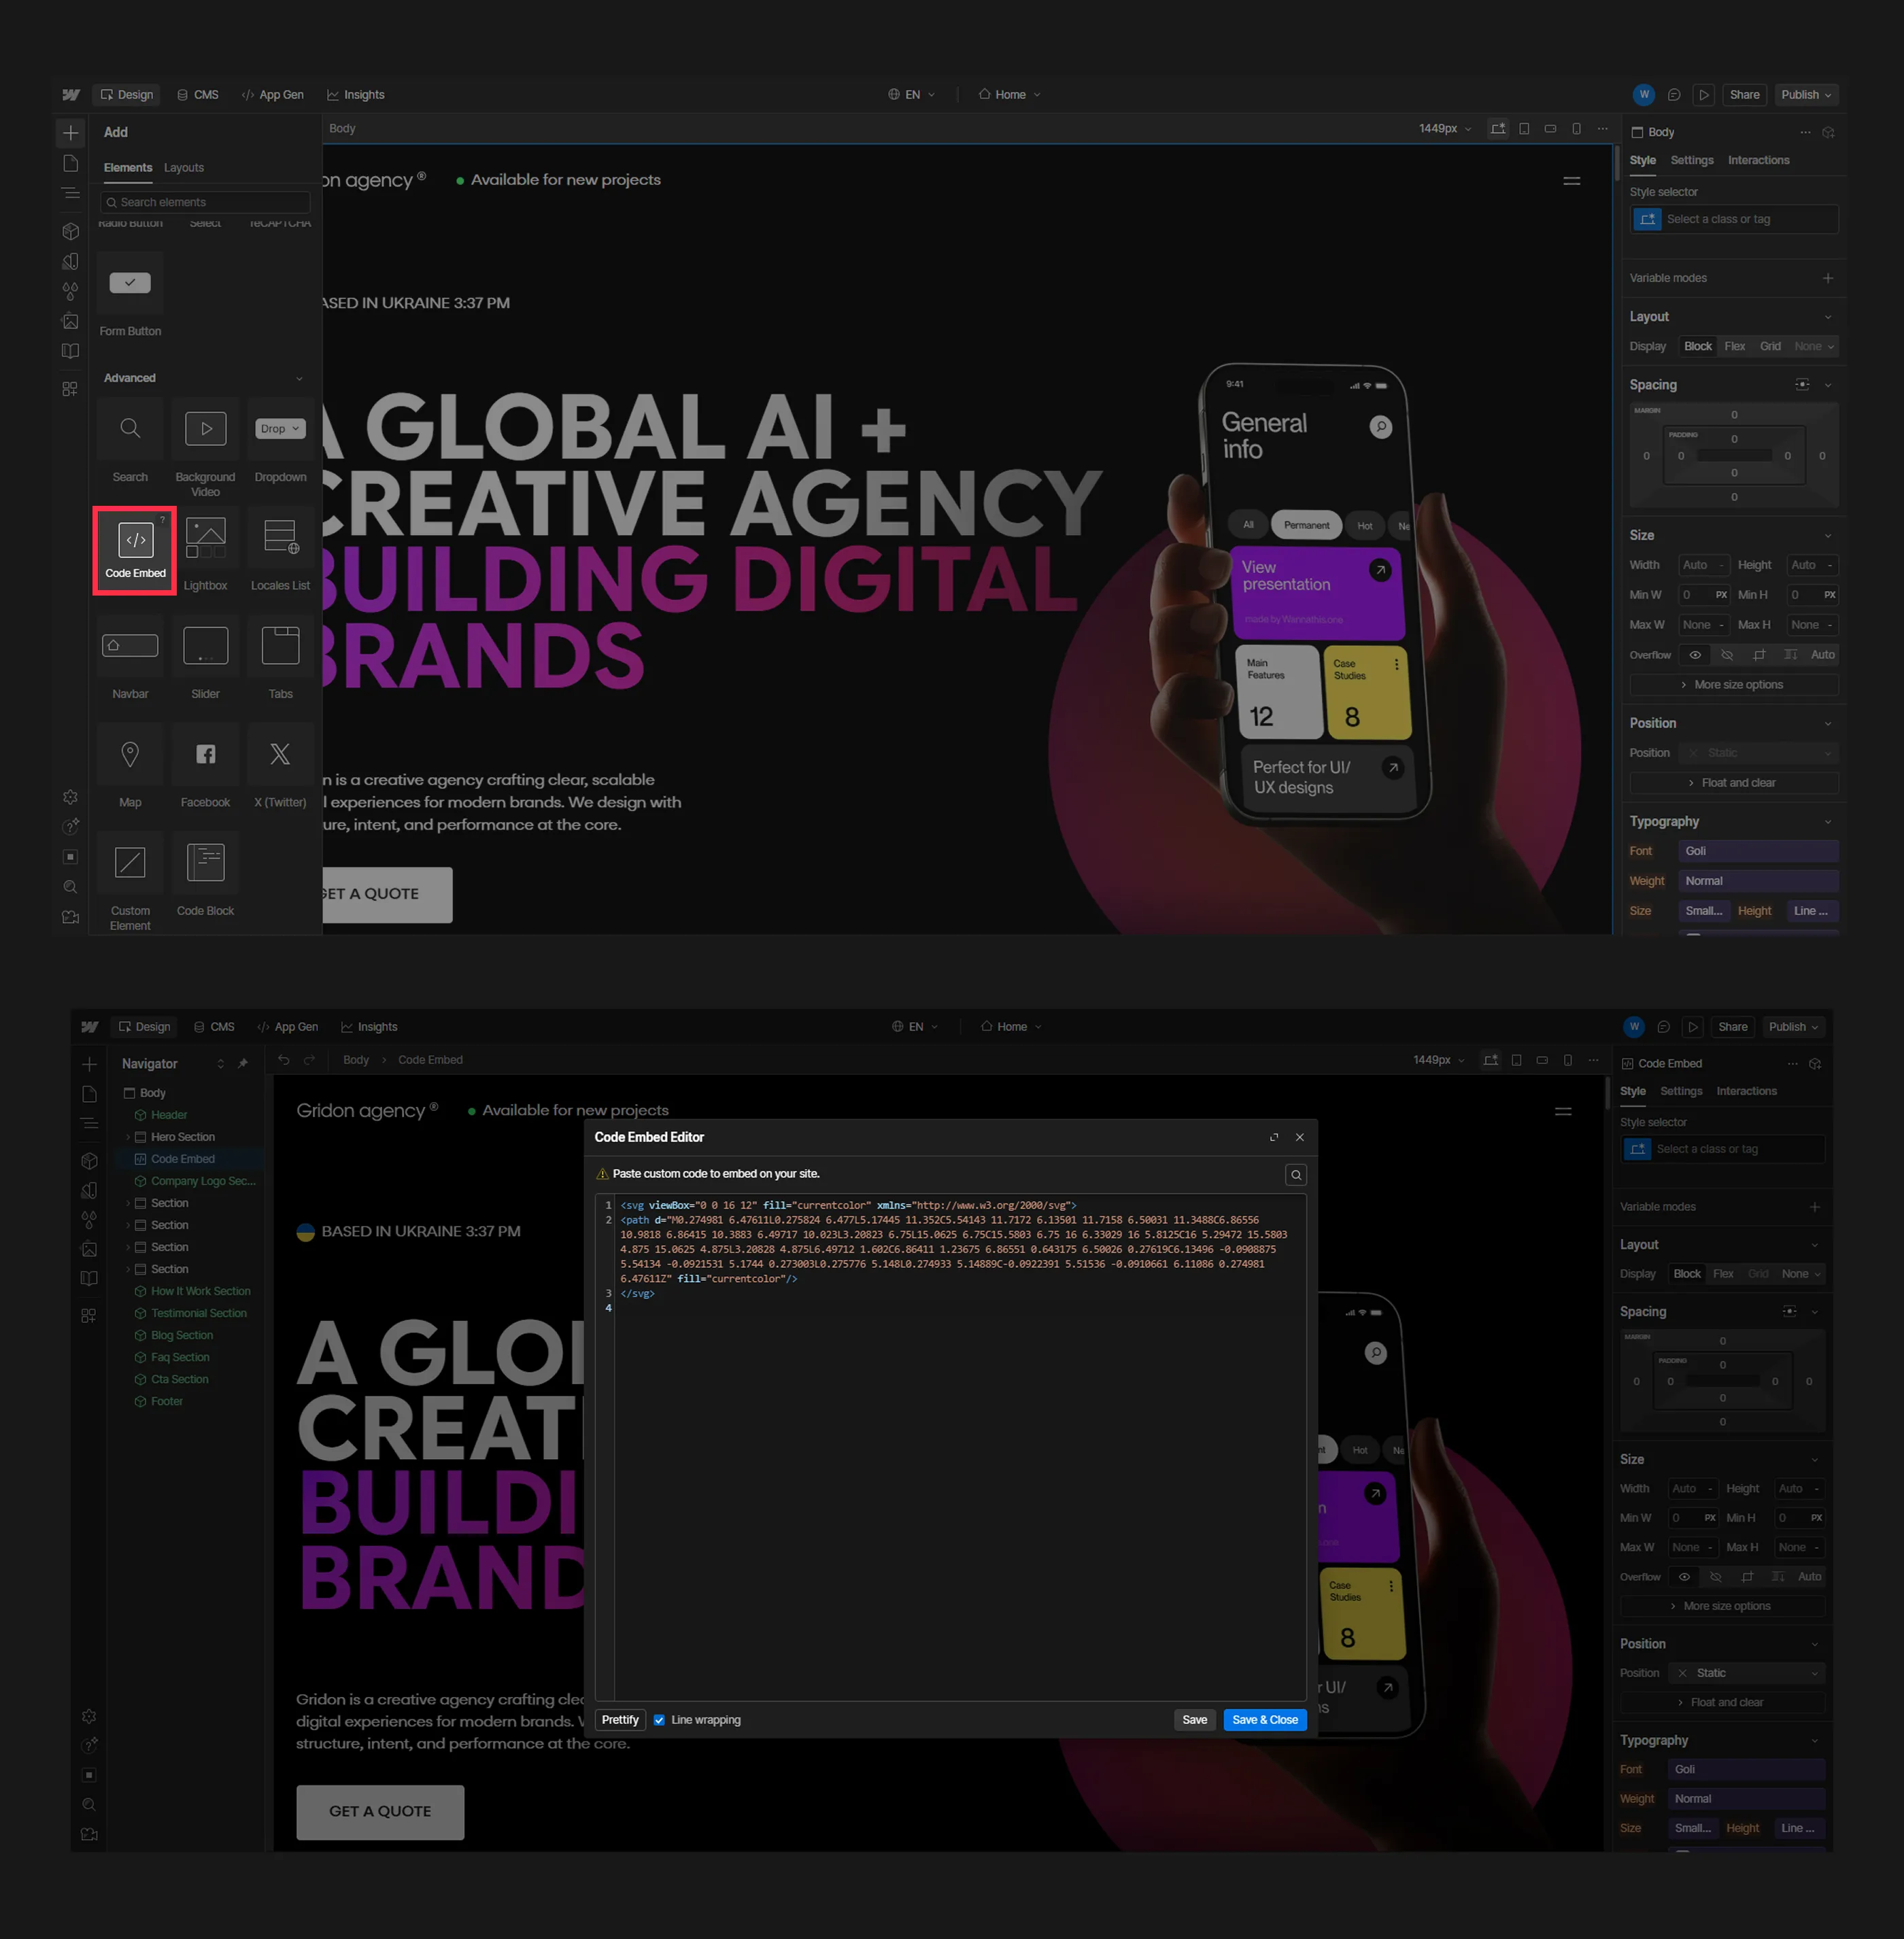Click the Save & Close button
Image resolution: width=1904 pixels, height=1939 pixels.
(x=1264, y=1720)
